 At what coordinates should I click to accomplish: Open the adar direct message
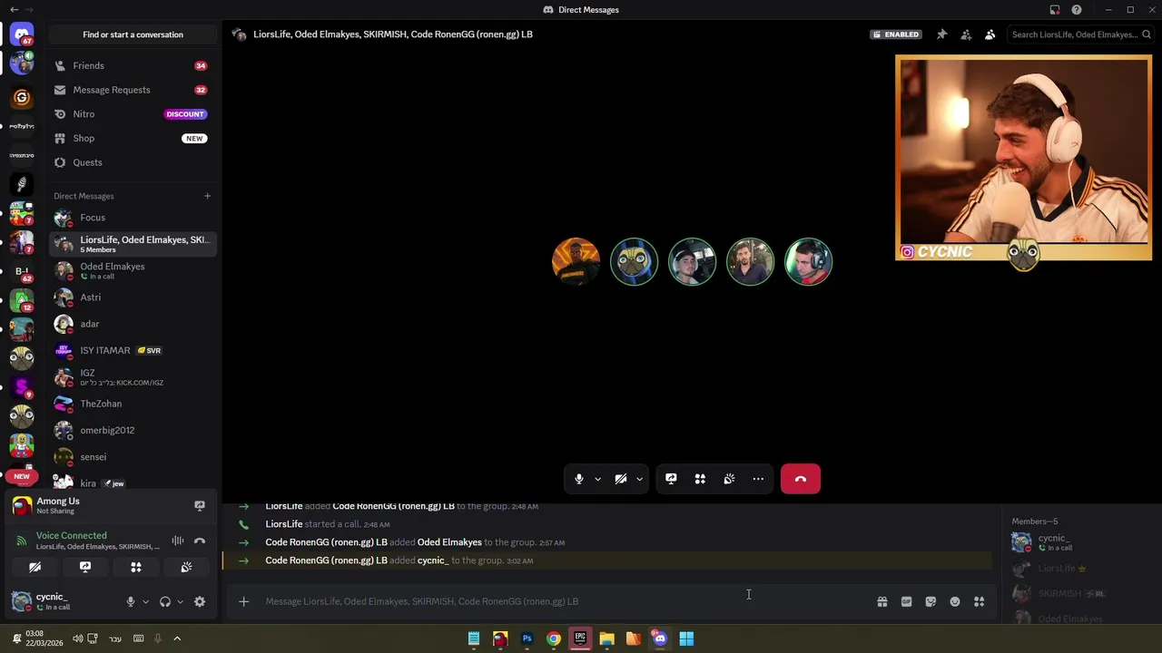click(x=133, y=324)
